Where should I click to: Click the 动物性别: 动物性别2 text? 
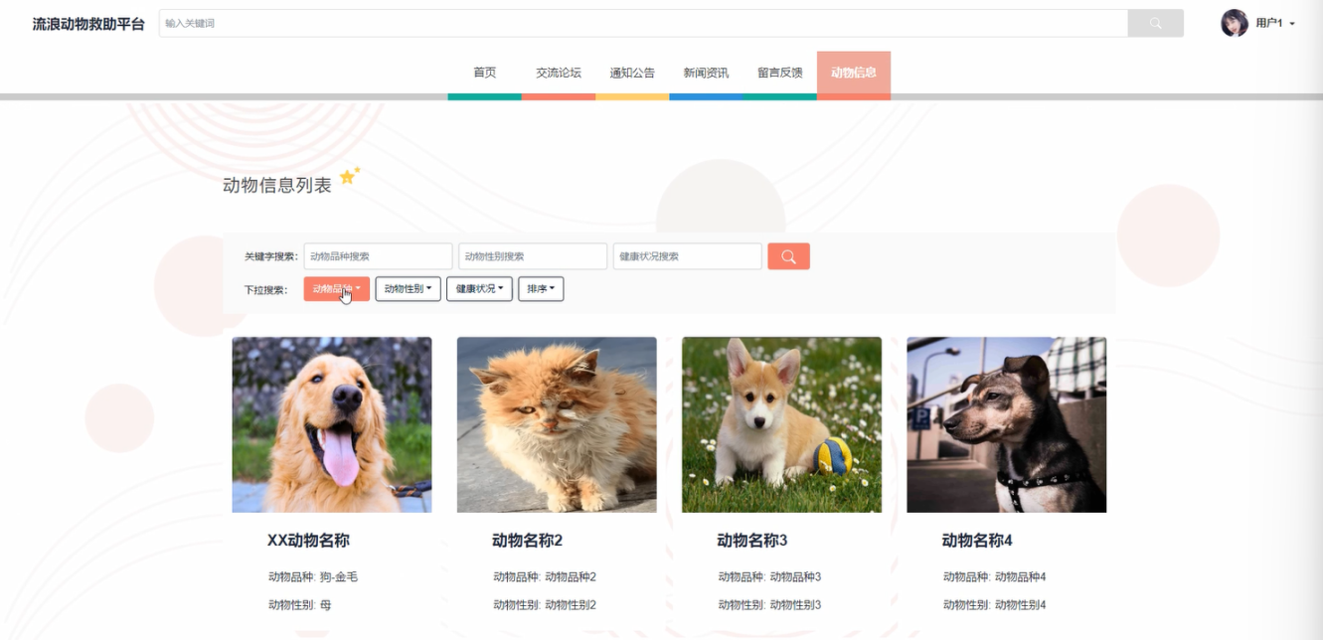545,604
